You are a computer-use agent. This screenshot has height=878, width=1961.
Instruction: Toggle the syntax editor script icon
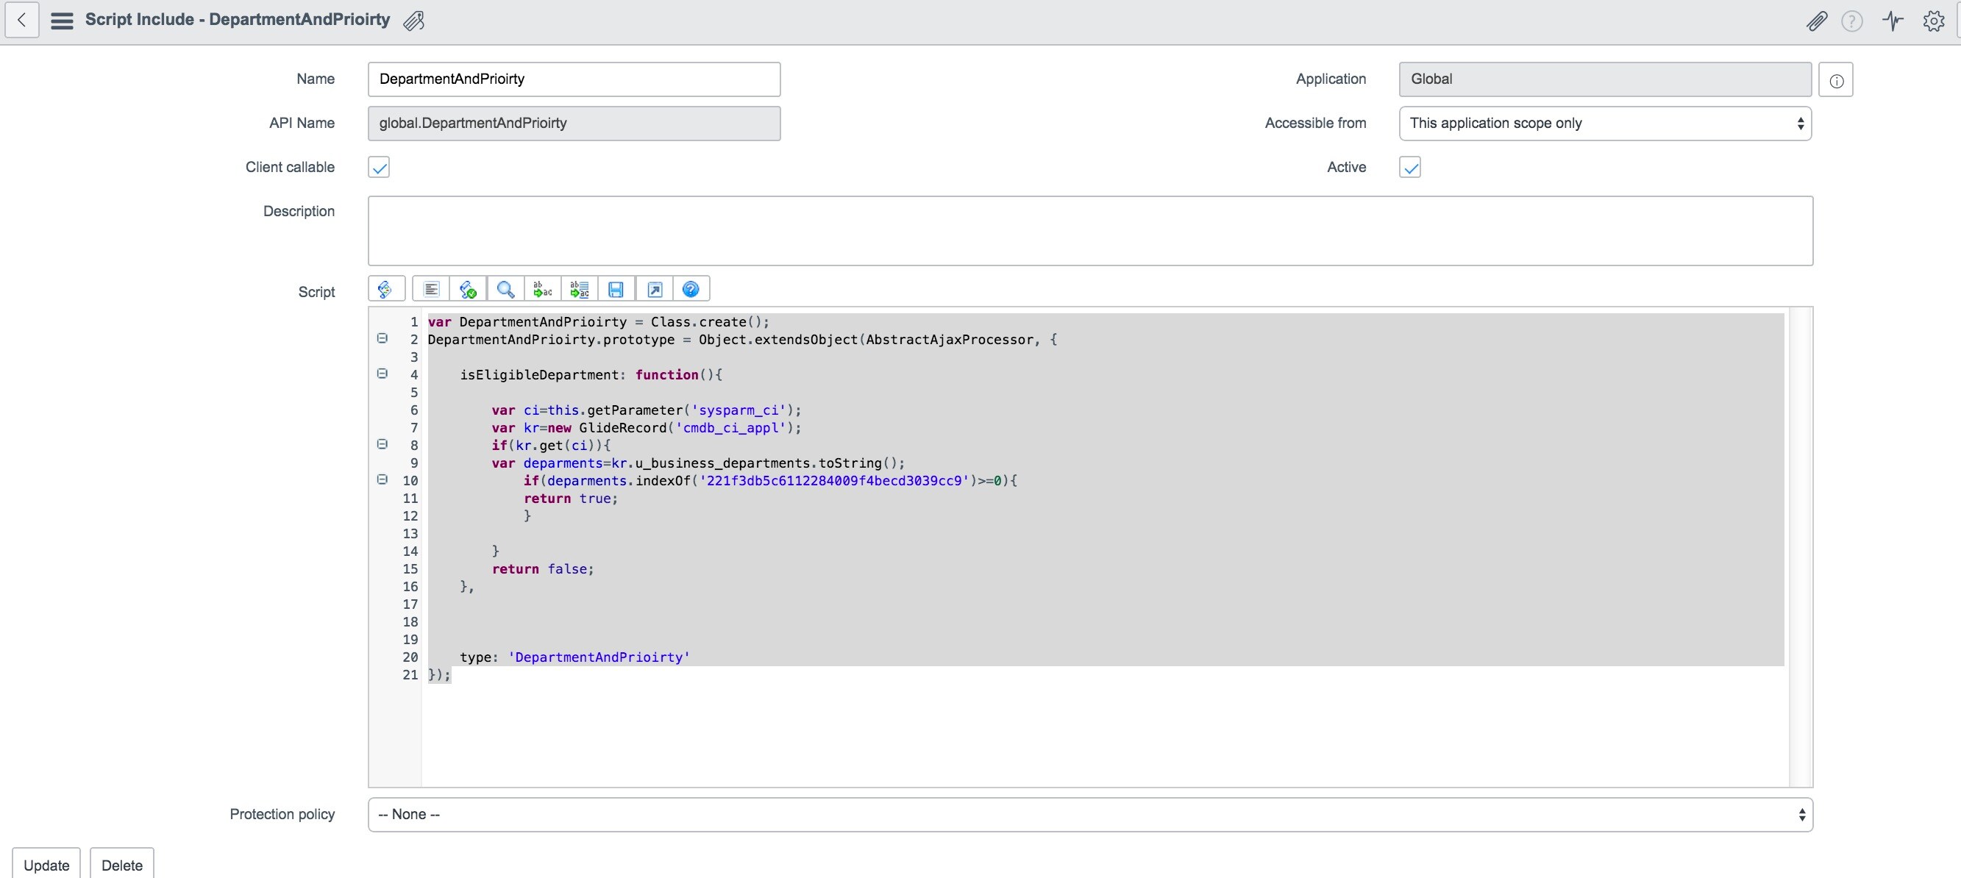tap(386, 289)
